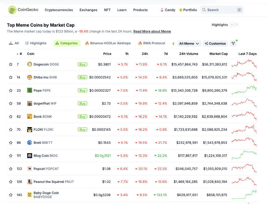Click the Brett coin icon
The height and width of the screenshot is (204, 269).
pyautogui.click(x=29, y=143)
